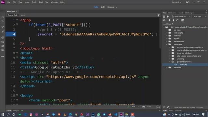Select simple-gst-calculator folder

pos(184,53)
